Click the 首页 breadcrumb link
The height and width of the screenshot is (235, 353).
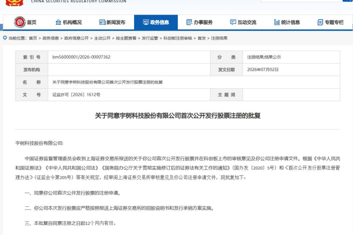pyautogui.click(x=33, y=38)
